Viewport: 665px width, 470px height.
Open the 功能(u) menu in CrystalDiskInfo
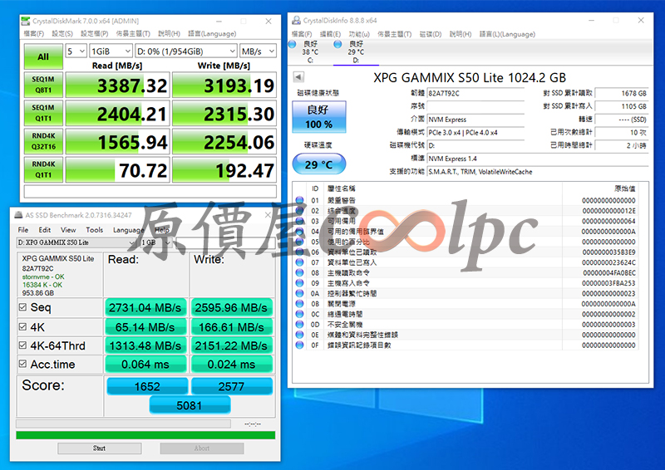pos(359,34)
